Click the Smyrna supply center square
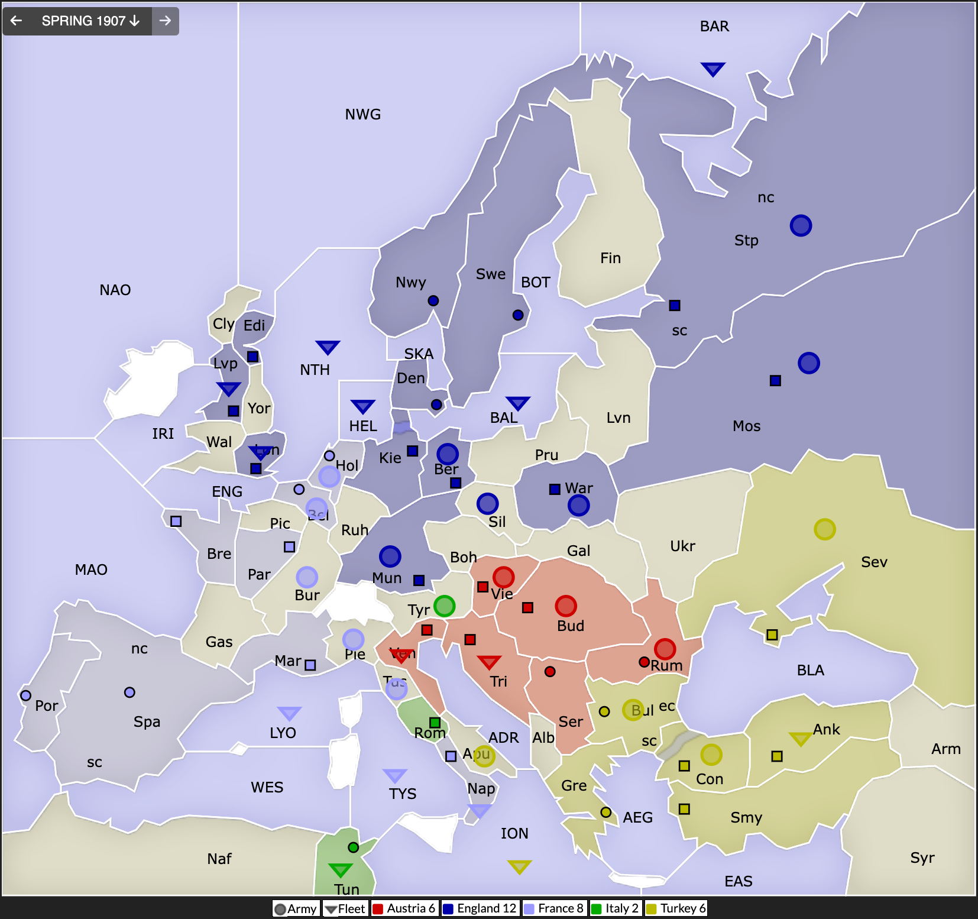978x919 pixels. pos(684,808)
